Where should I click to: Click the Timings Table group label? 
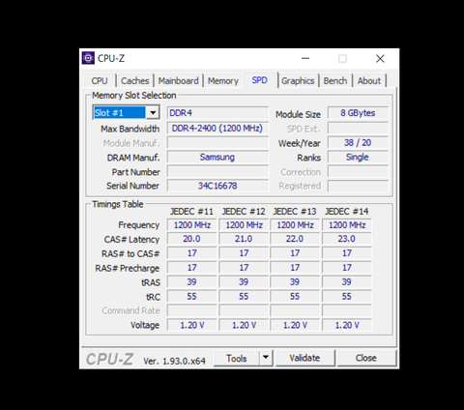click(118, 204)
